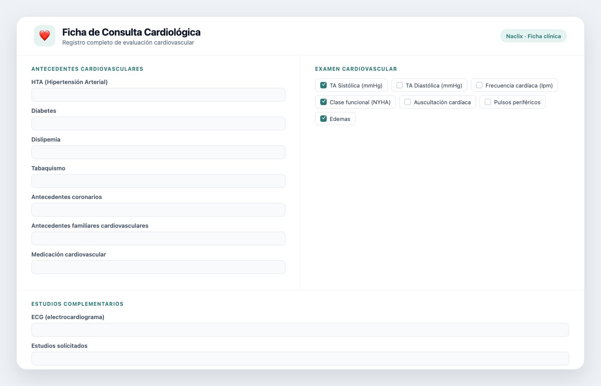Screen dimensions: 601x386
Task: Select the Medicación cardiovascular input
Action: pyautogui.click(x=158, y=267)
